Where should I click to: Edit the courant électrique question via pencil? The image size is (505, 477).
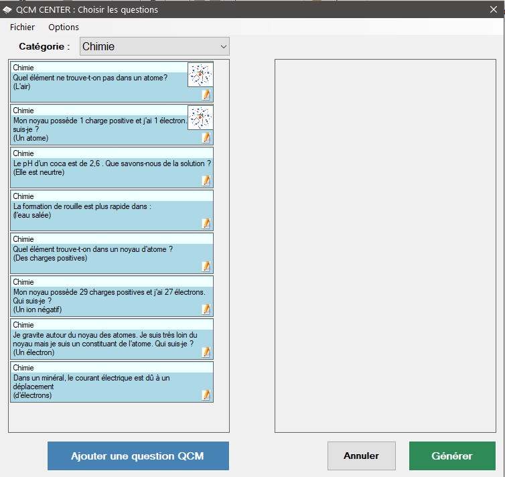point(206,395)
